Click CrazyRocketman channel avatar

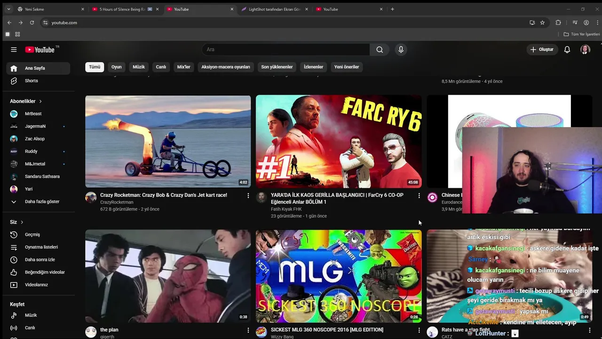click(91, 197)
